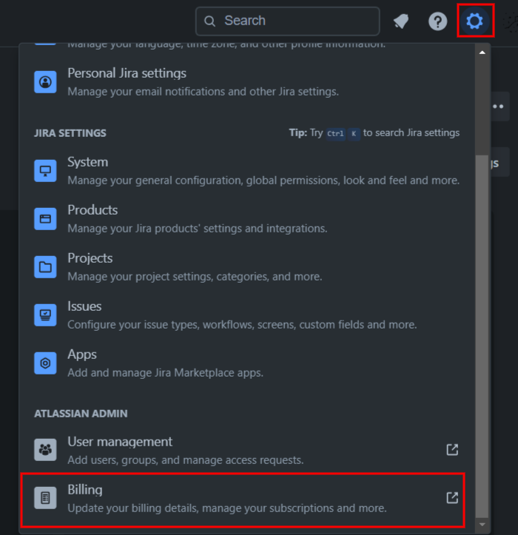Click the Apps hexagon icon
The width and height of the screenshot is (518, 535).
(x=45, y=363)
